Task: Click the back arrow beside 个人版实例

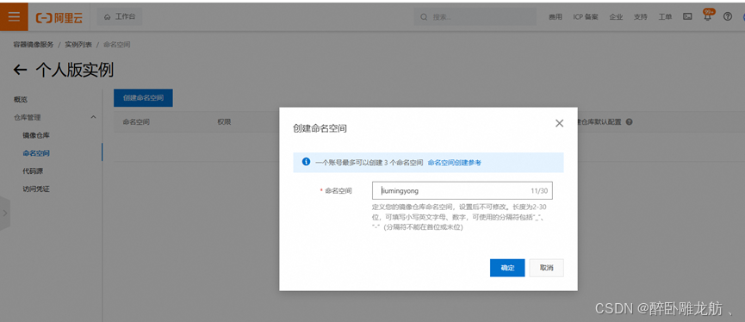Action: click(20, 71)
